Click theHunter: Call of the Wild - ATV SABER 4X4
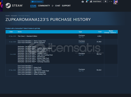 (x=33, y=50)
